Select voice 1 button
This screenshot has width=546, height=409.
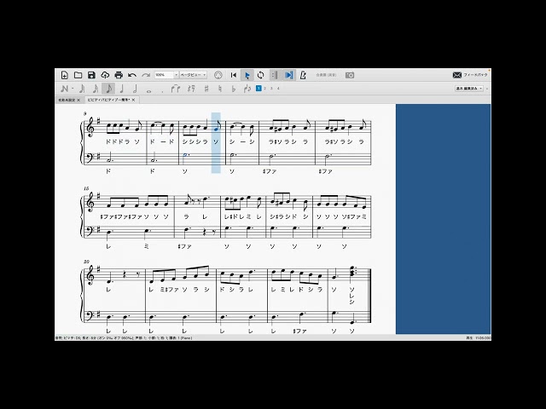pyautogui.click(x=258, y=89)
